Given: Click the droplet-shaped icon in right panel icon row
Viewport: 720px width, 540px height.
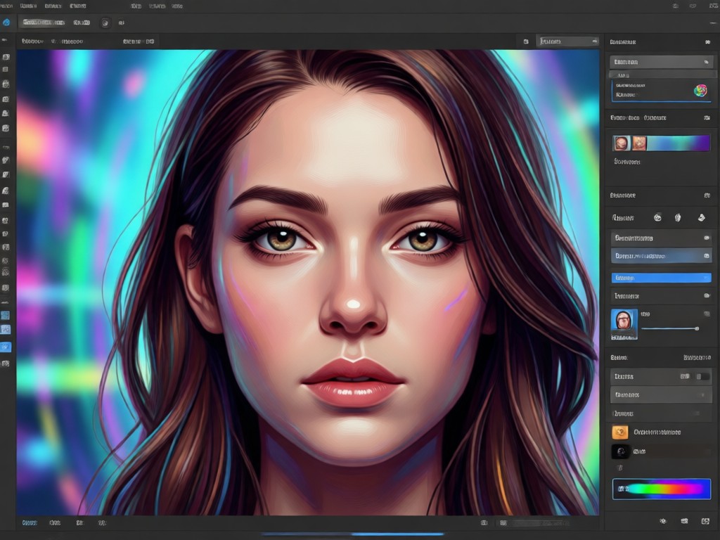Looking at the screenshot, I should coord(678,218).
